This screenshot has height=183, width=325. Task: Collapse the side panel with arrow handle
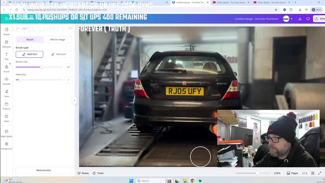pyautogui.click(x=75, y=100)
